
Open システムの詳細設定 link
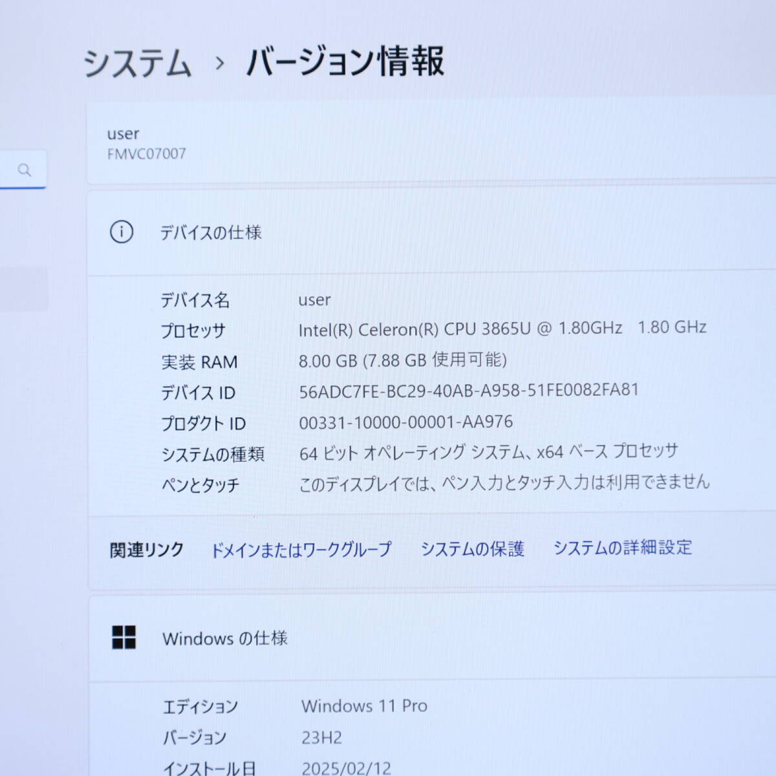(x=622, y=548)
